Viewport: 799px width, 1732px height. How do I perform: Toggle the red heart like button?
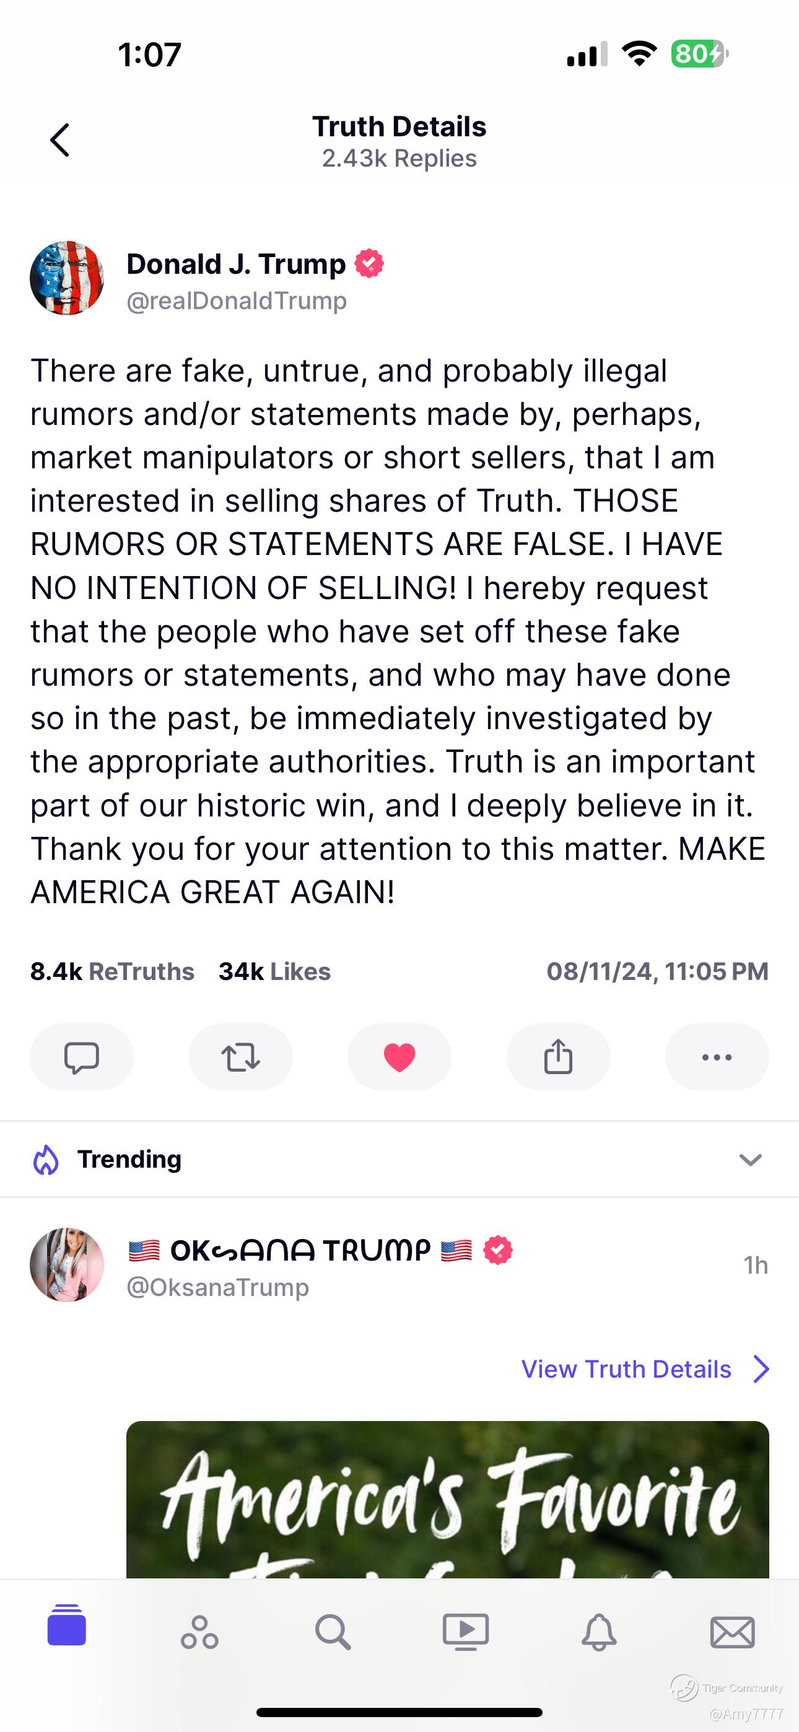399,1057
